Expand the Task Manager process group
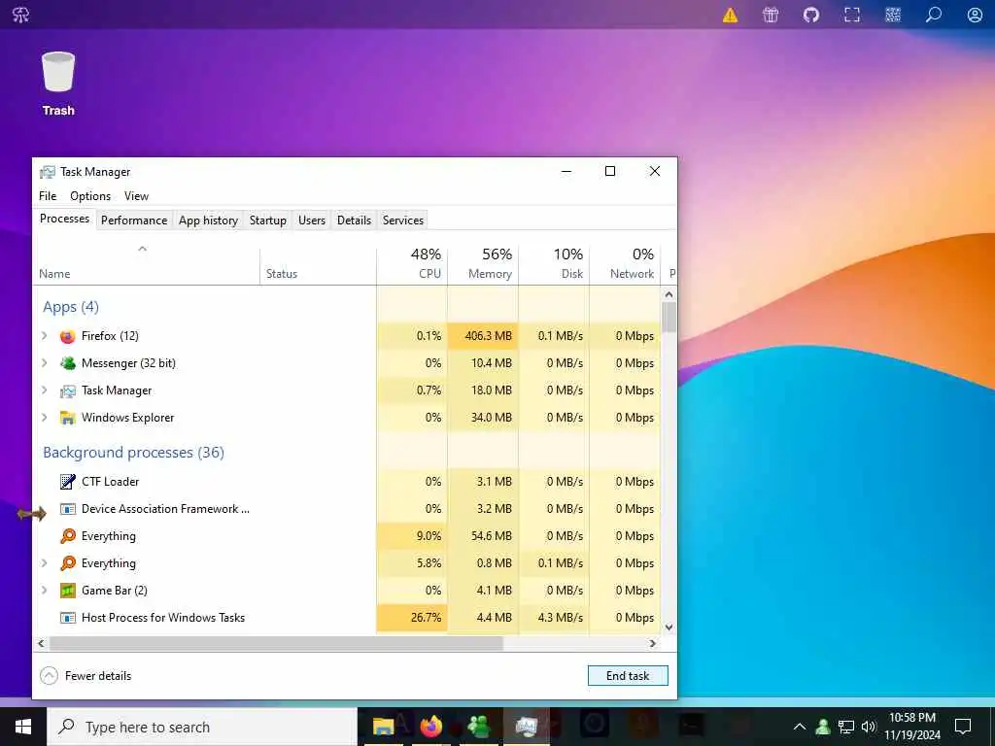This screenshot has width=995, height=746. 45,390
